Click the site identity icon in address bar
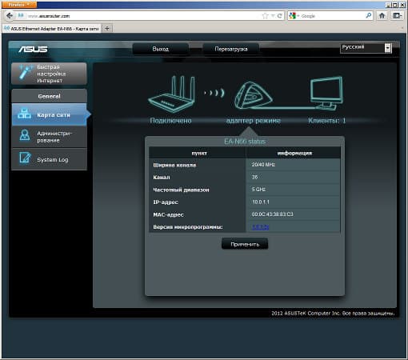Image resolution: width=408 pixels, height=360 pixels. click(x=21, y=16)
